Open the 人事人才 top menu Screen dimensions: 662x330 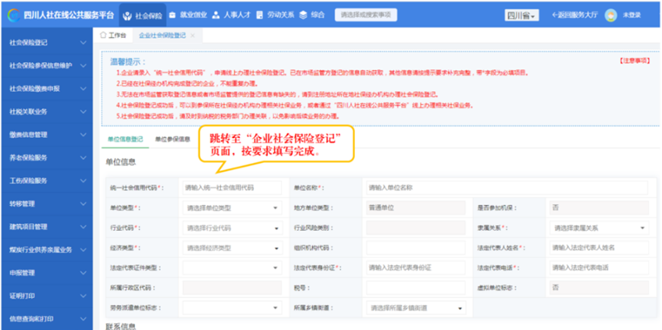232,15
